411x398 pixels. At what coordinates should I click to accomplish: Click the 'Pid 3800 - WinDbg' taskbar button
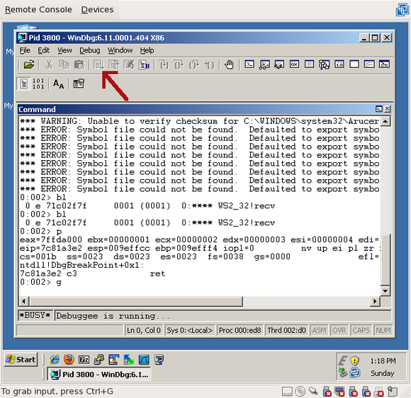99,374
